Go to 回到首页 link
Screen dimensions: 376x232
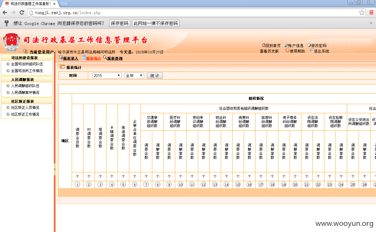[273, 46]
